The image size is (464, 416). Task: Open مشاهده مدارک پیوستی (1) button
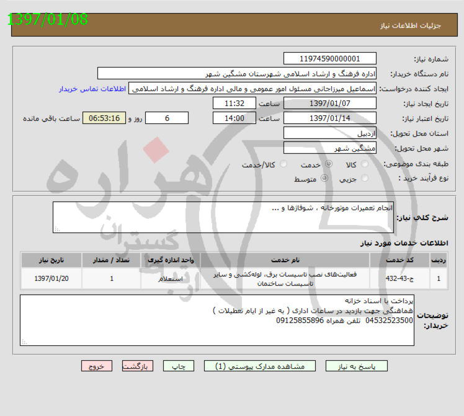click(259, 366)
